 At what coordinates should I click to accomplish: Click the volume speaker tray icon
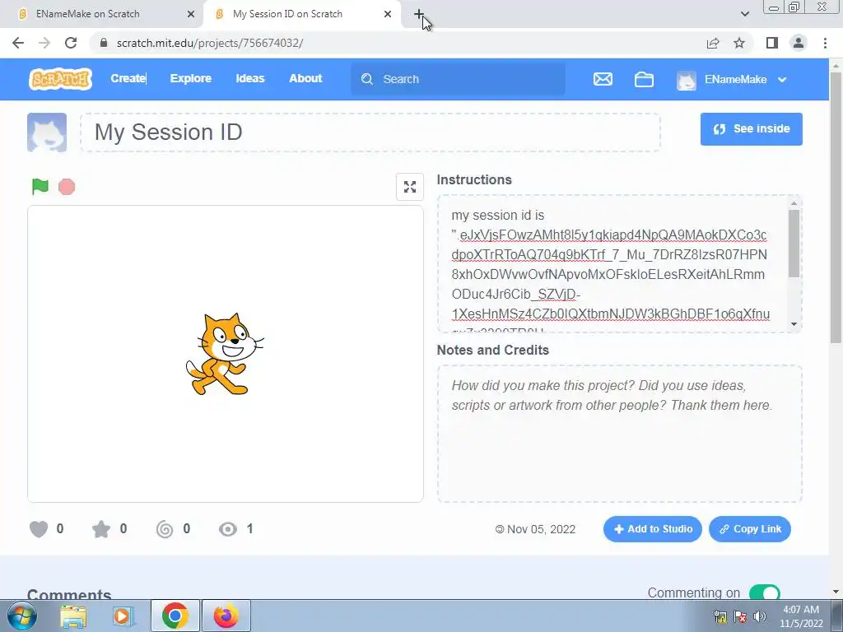(760, 616)
